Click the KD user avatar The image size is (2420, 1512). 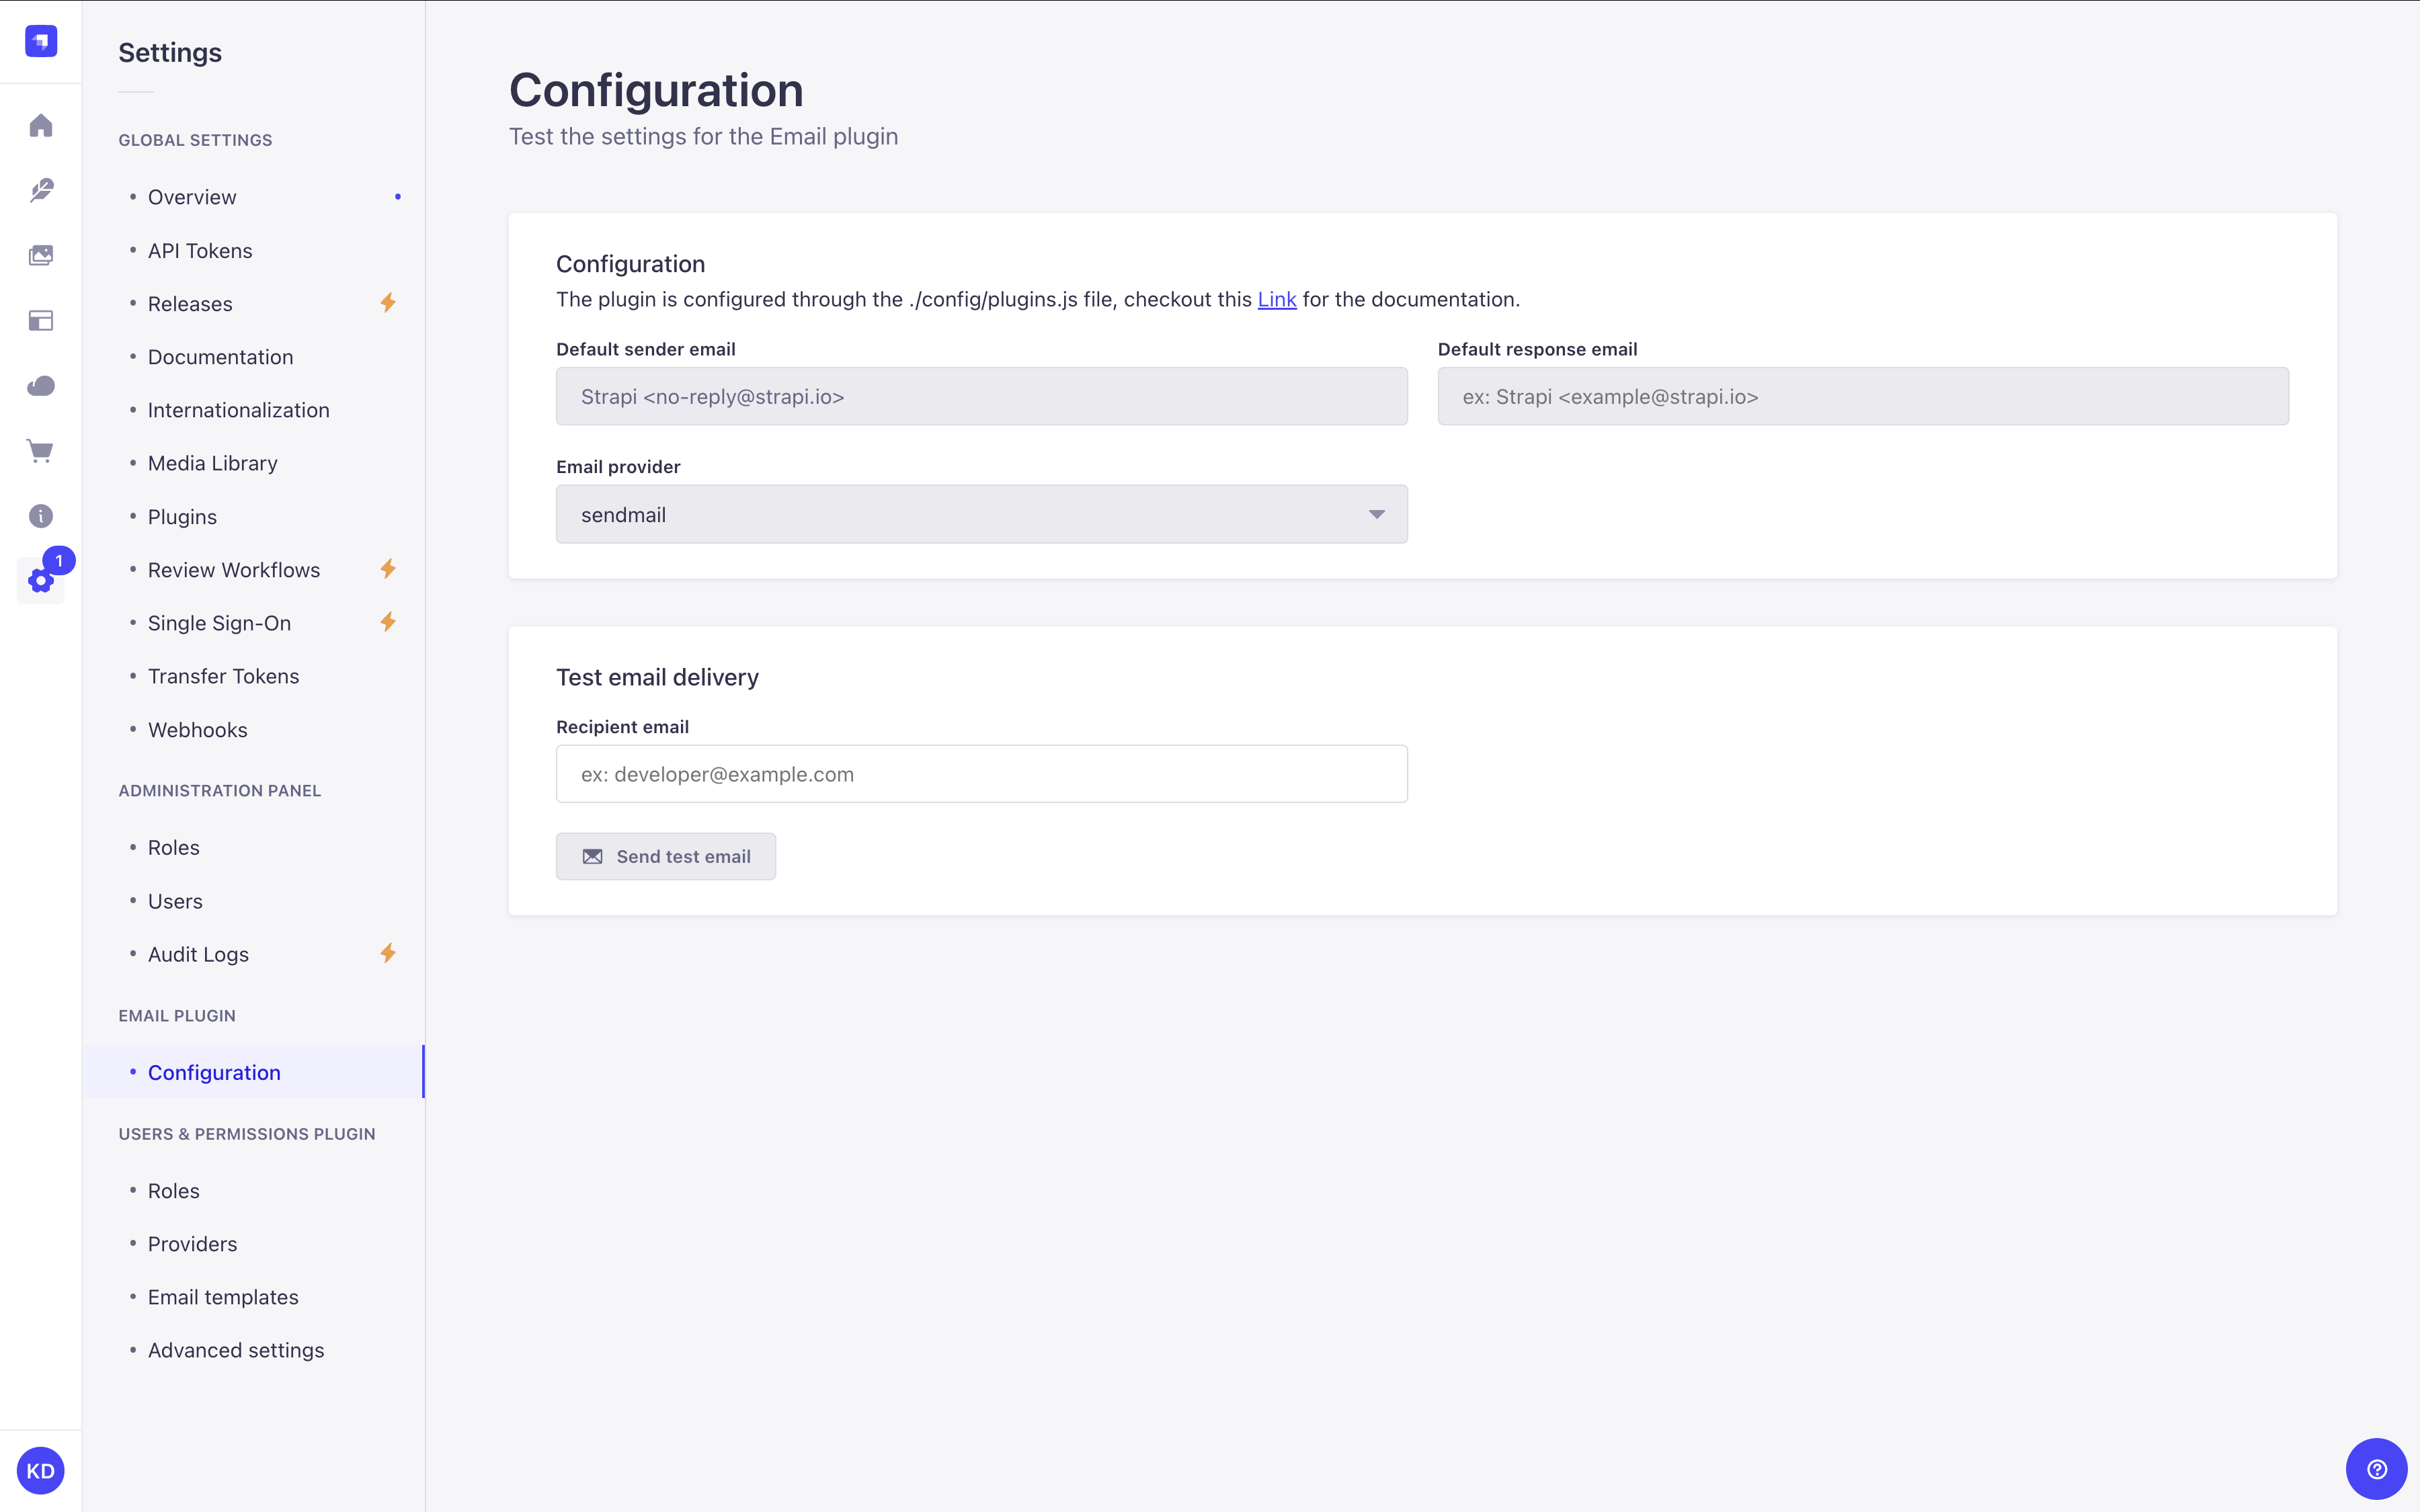tap(40, 1470)
